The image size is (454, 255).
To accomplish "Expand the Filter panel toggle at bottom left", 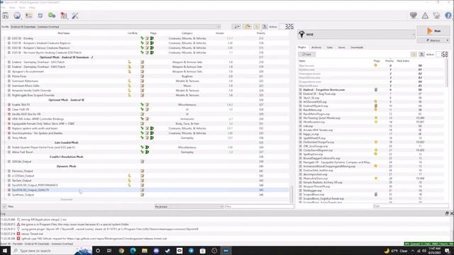I will click(4, 207).
